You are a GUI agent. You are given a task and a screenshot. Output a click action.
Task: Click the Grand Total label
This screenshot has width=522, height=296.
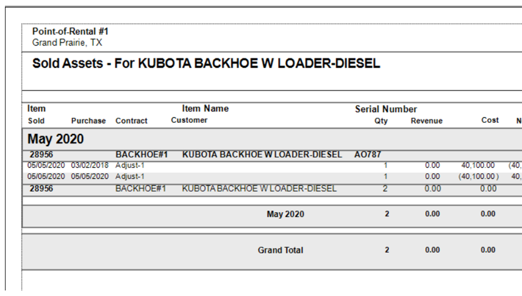(280, 250)
